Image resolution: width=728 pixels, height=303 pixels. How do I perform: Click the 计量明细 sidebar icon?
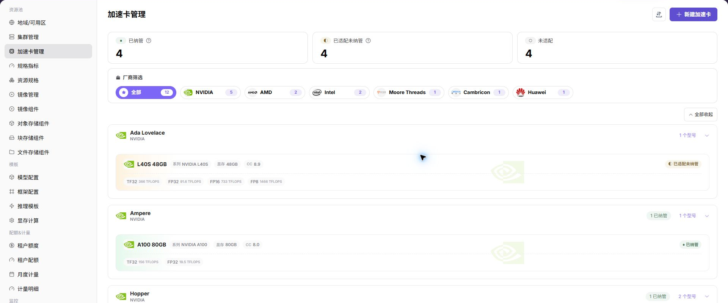click(x=12, y=289)
